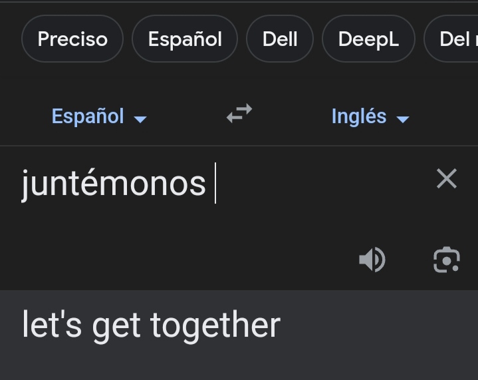Tap the partially visible Del chip
Screen dimensions: 478x380
coord(451,39)
